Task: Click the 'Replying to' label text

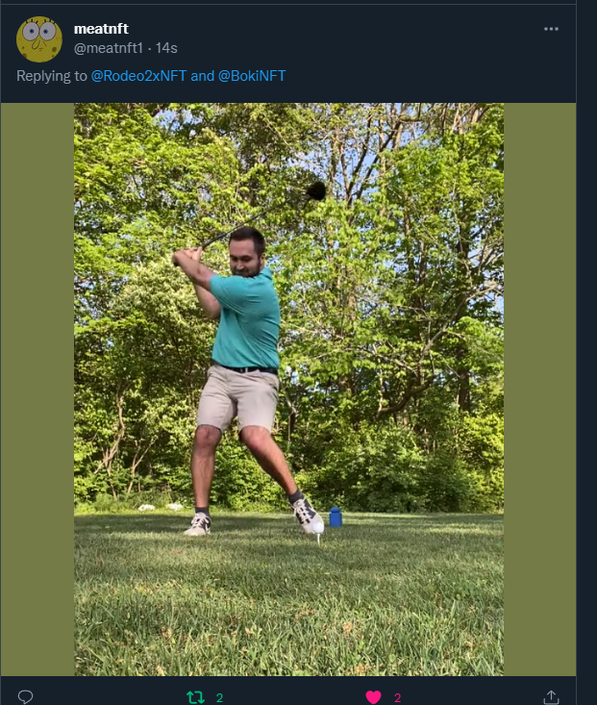Action: 52,76
